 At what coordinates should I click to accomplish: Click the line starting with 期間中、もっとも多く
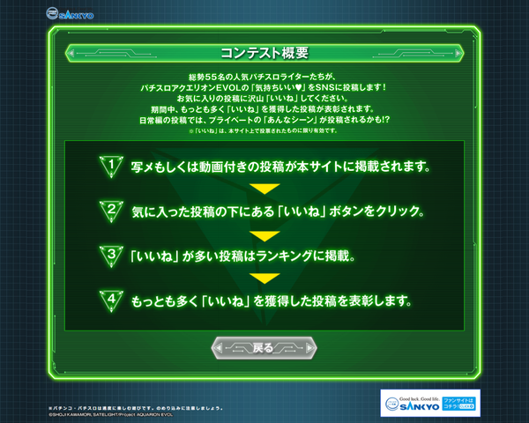(263, 109)
